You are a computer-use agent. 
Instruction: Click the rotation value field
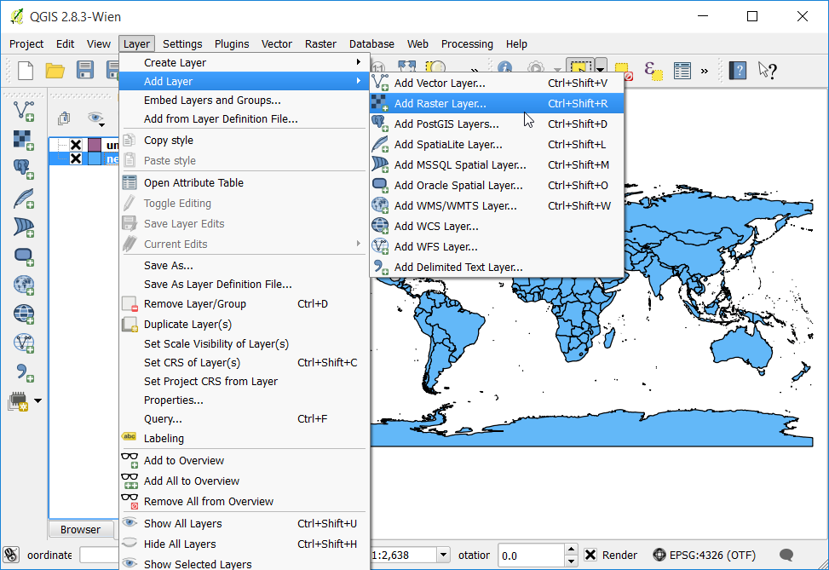pyautogui.click(x=531, y=556)
